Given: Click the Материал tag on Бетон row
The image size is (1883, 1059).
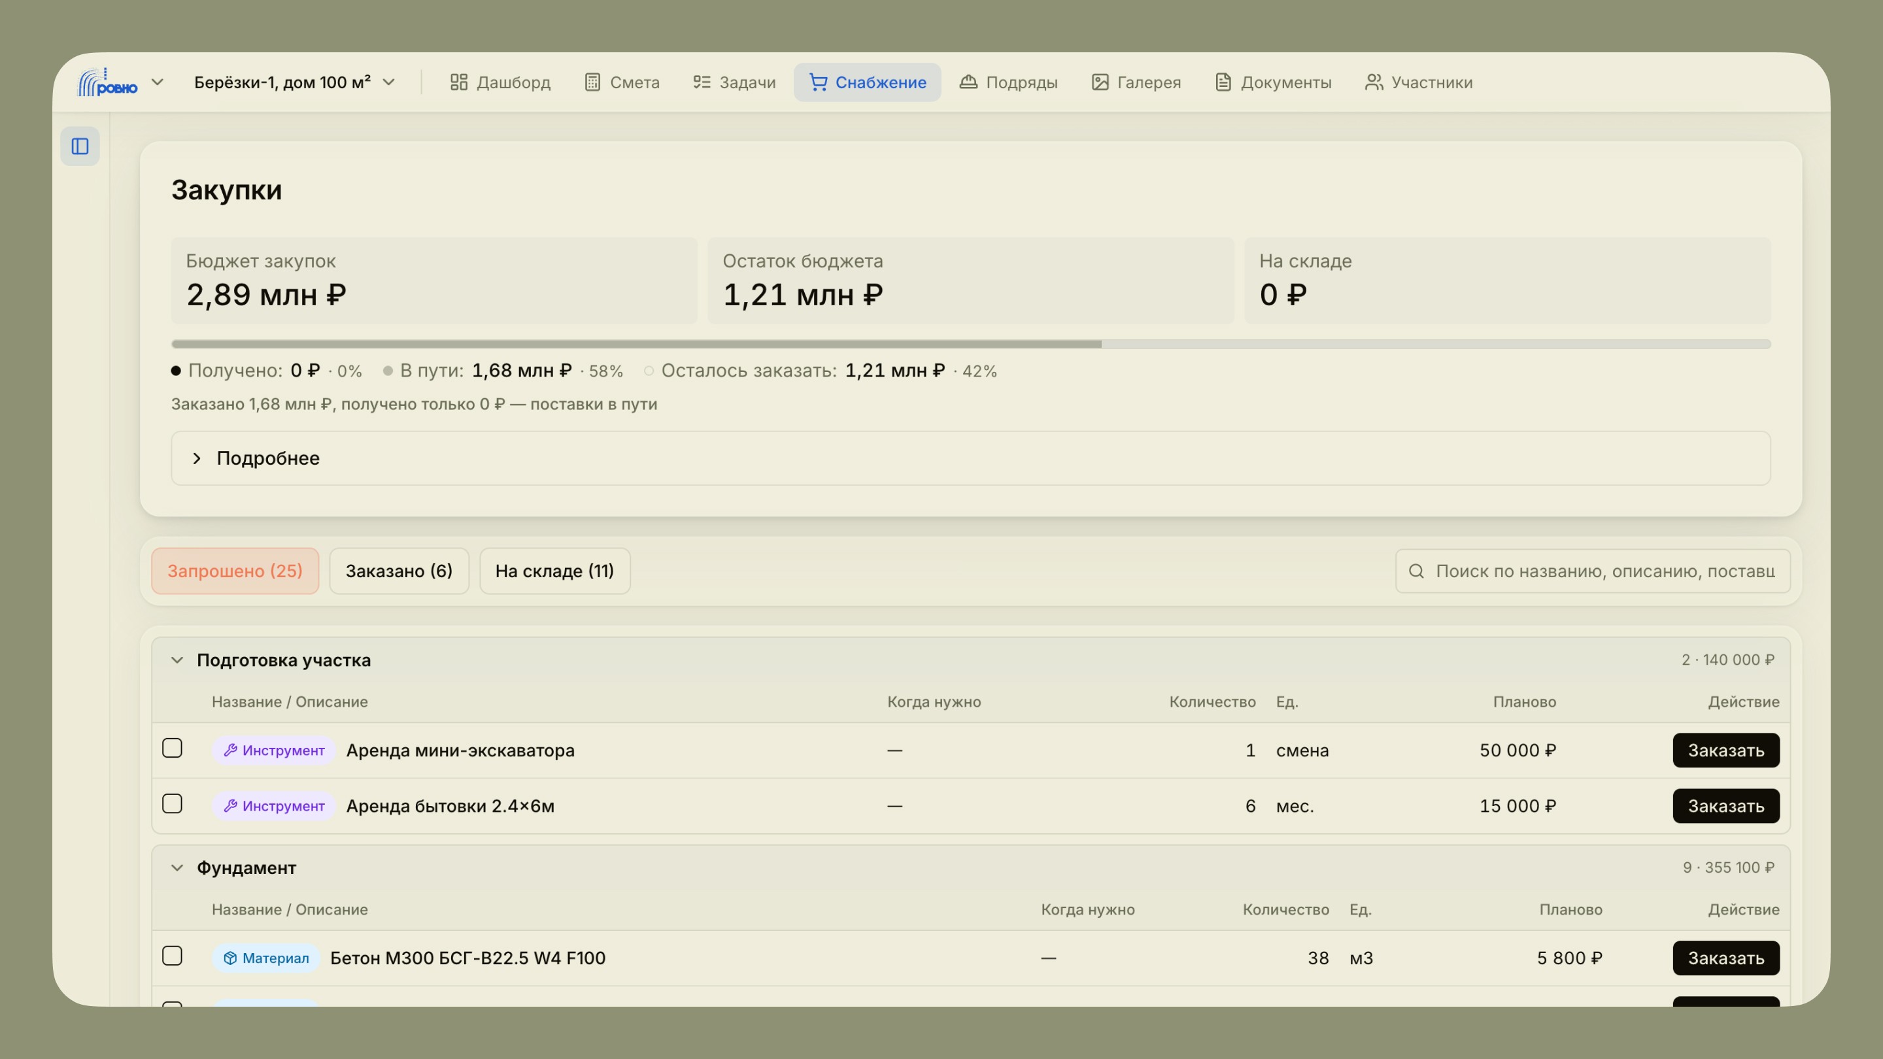Looking at the screenshot, I should point(266,958).
